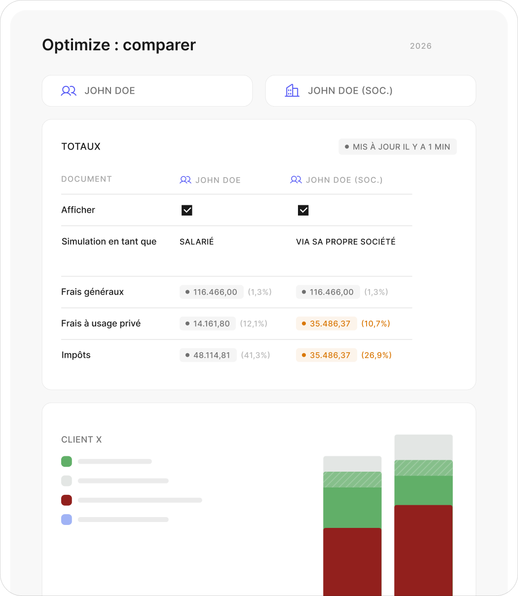Click the (26,9%) Impôts percentage
The image size is (518, 596).
coord(376,355)
